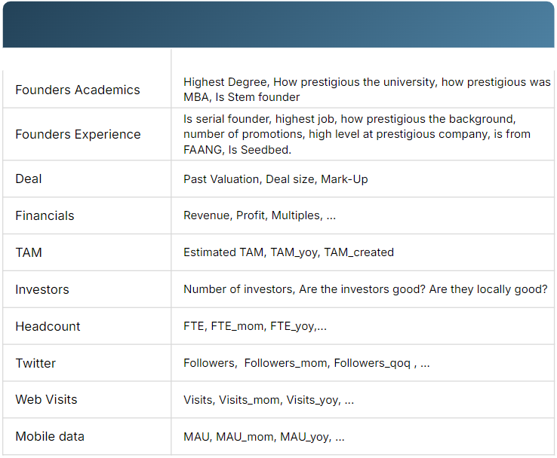Select the Visits, Visits_mom, Visits_yoy cell
The height and width of the screenshot is (458, 557).
click(x=269, y=400)
